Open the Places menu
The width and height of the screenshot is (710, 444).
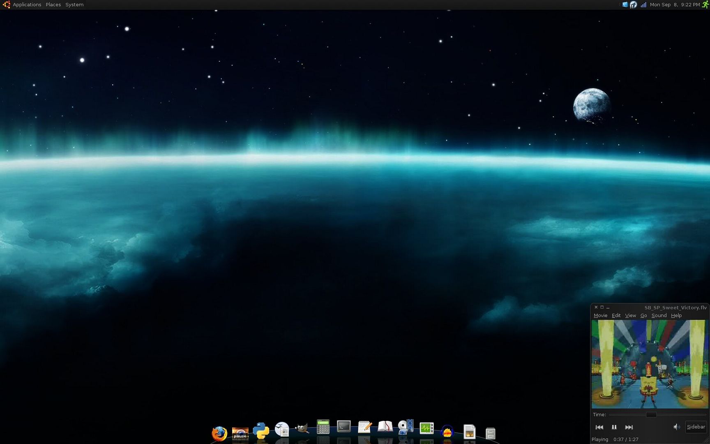click(53, 5)
